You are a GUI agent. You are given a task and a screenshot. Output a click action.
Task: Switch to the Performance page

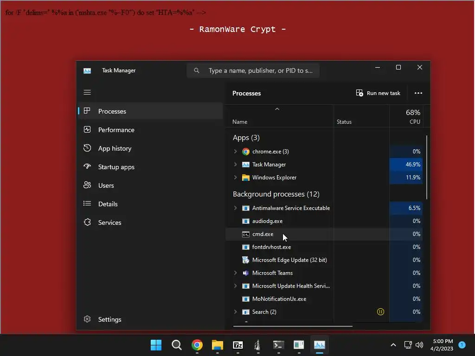(x=151, y=130)
